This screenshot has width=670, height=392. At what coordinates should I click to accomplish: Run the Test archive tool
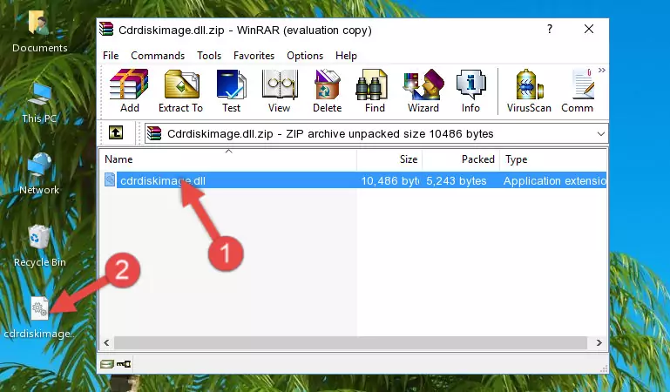click(x=231, y=91)
